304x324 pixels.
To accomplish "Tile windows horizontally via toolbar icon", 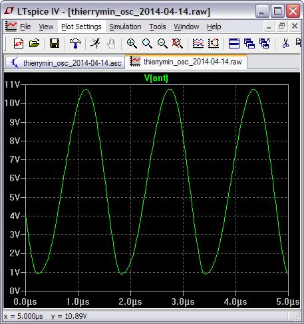I will 234,43.
